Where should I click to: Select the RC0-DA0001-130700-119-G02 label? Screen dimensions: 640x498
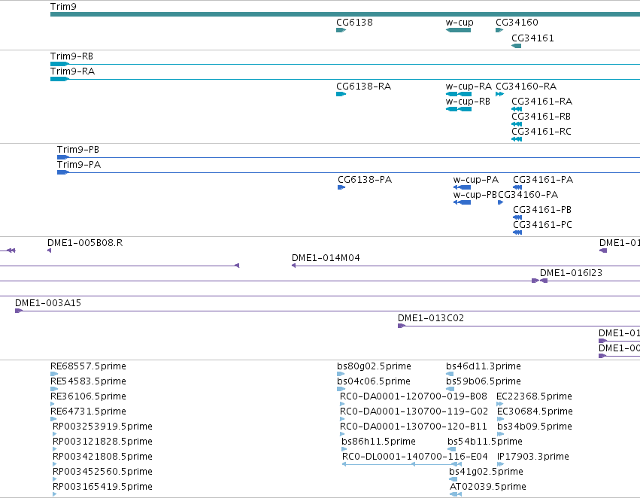[x=414, y=412]
